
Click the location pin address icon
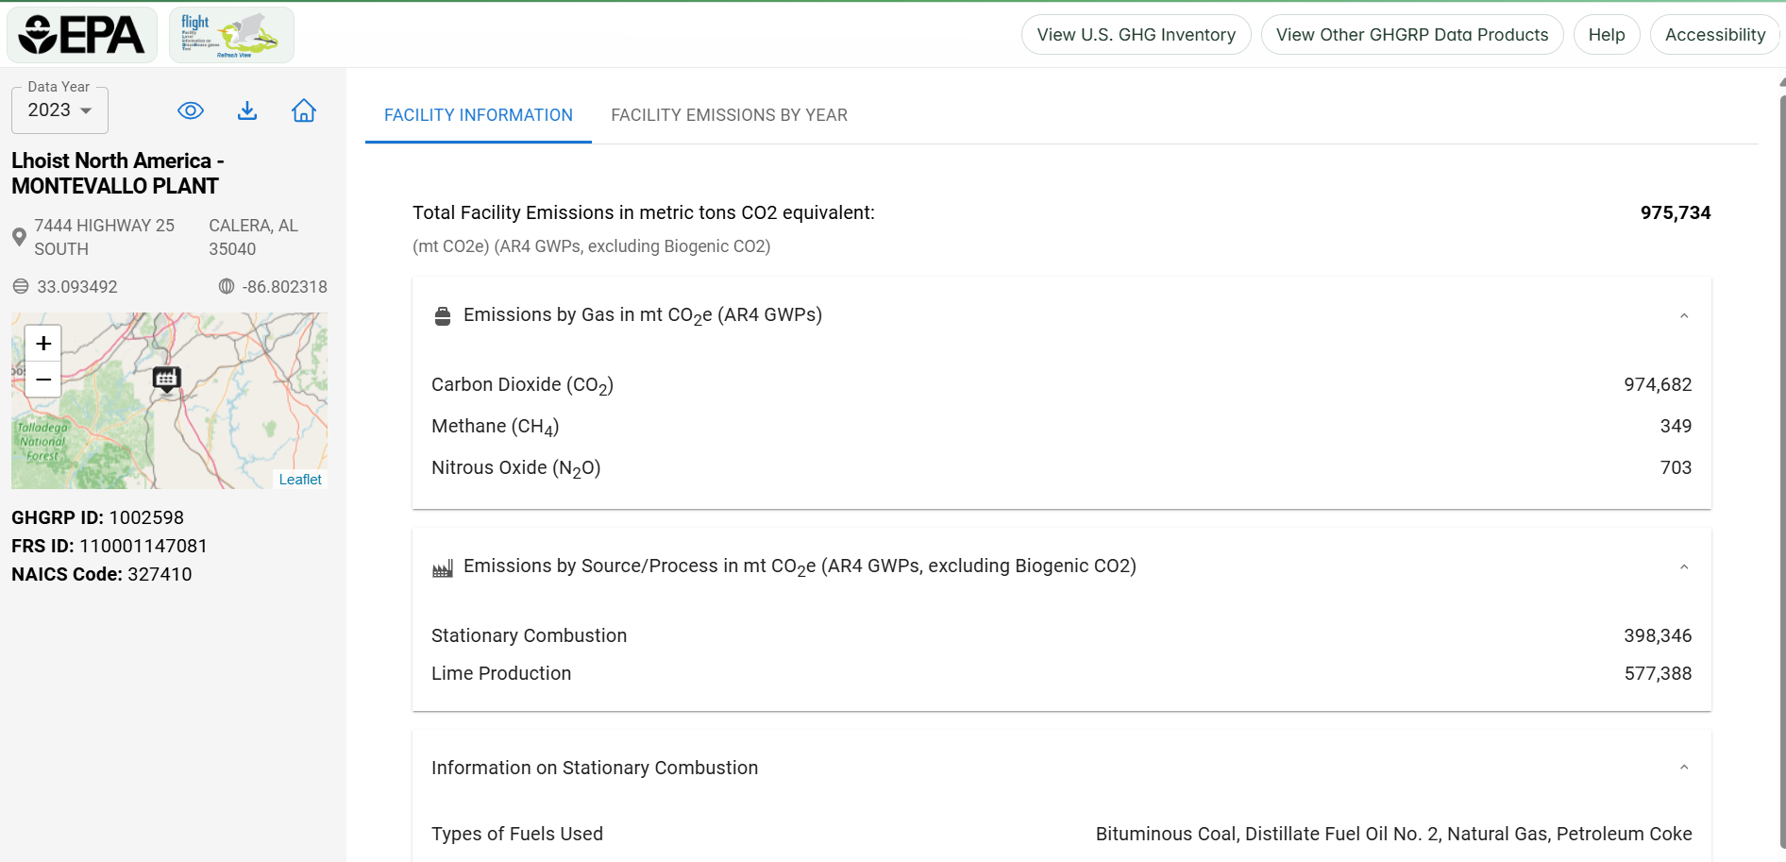[19, 237]
